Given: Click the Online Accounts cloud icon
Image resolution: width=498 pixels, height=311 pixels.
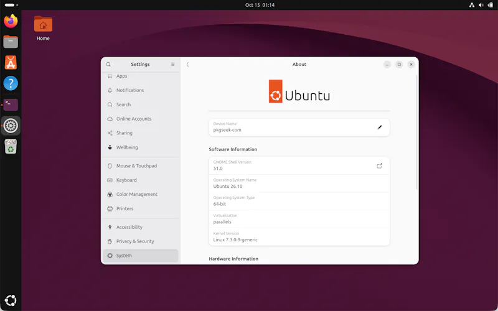Looking at the screenshot, I should click(110, 119).
